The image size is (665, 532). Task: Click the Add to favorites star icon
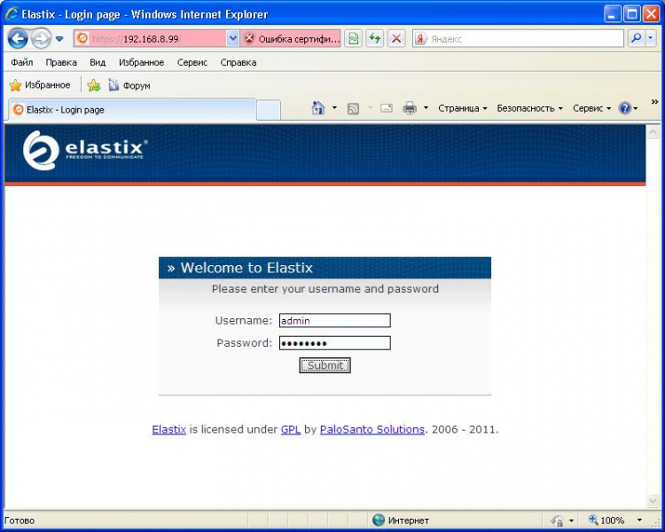[93, 85]
